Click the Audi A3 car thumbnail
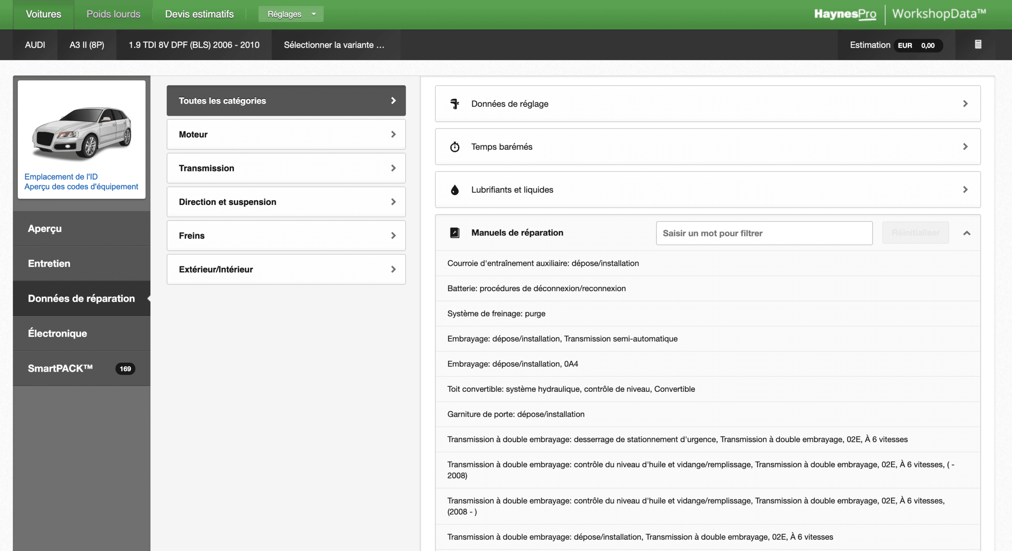 click(82, 132)
